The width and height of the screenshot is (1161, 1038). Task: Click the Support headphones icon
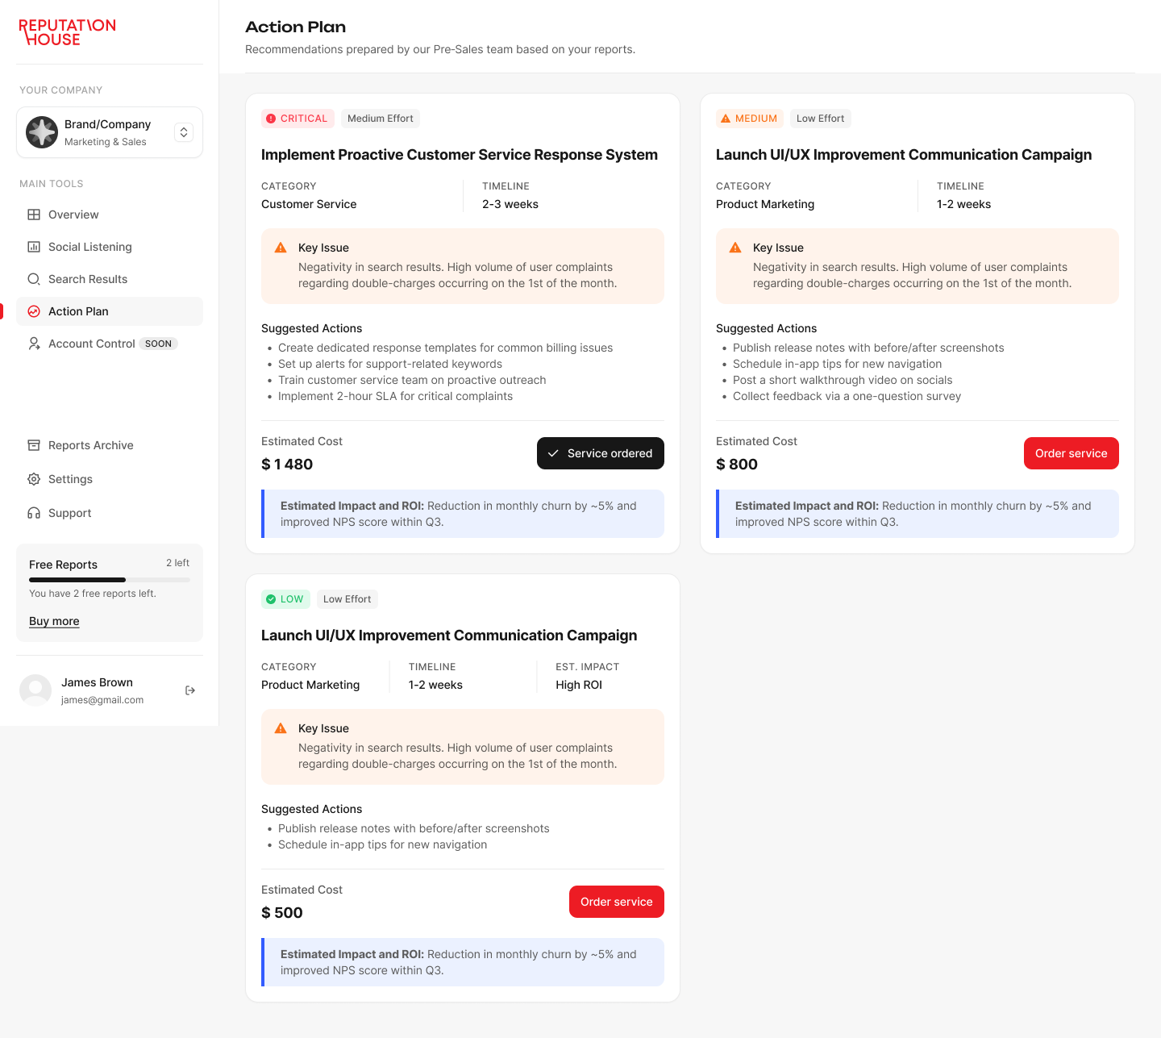(34, 513)
